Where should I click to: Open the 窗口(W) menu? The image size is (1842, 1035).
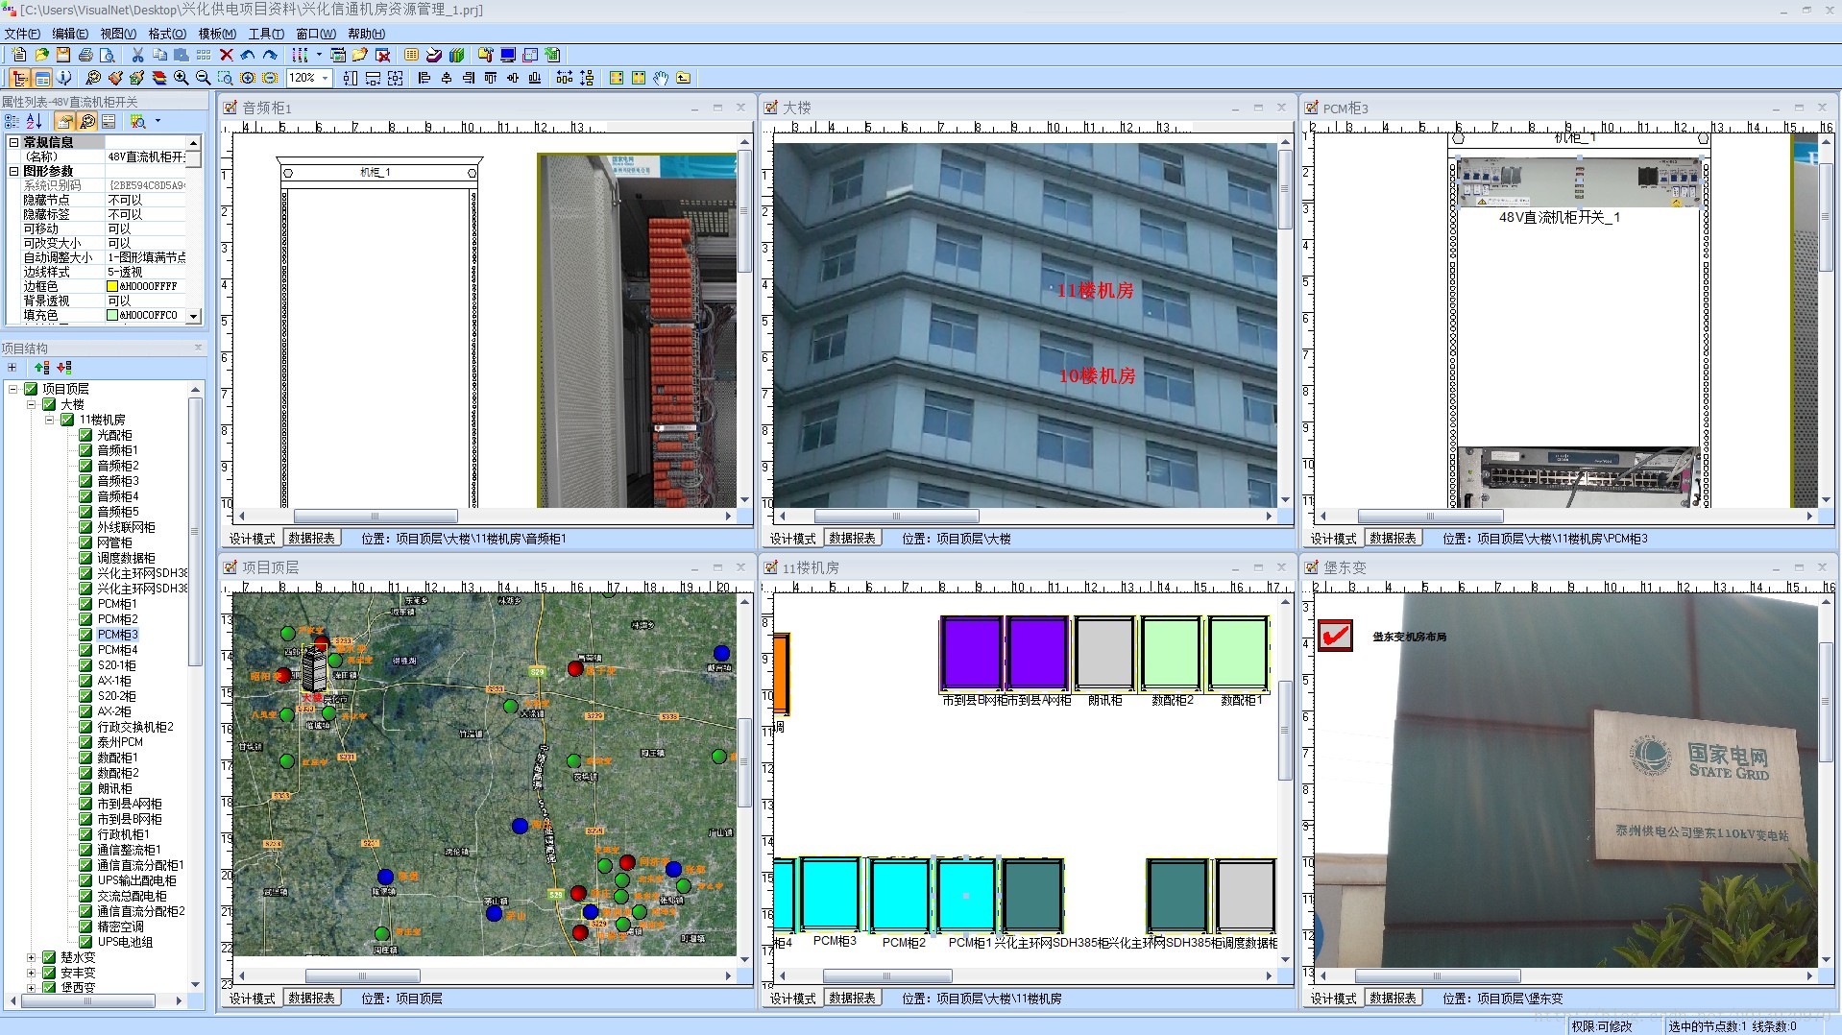pos(316,34)
